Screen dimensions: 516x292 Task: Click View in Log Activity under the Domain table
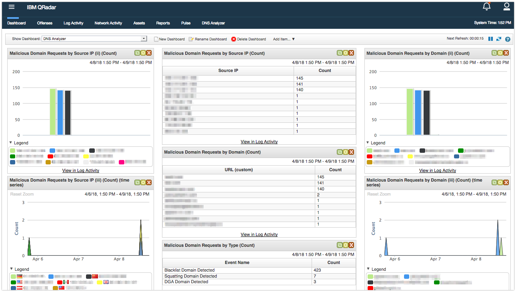pyautogui.click(x=259, y=234)
